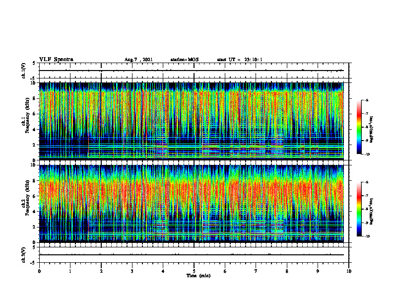Click the ch.2 spectrogram color bar

coord(359,209)
